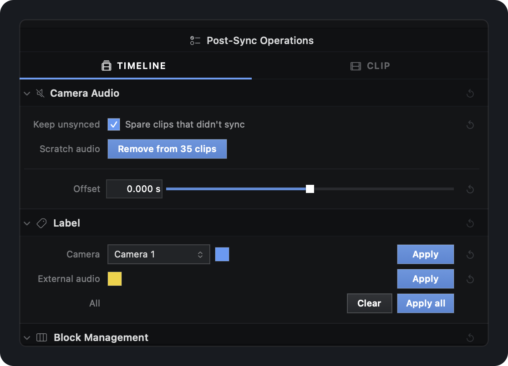Click the Timeline tab film icon
The image size is (508, 366).
(106, 66)
